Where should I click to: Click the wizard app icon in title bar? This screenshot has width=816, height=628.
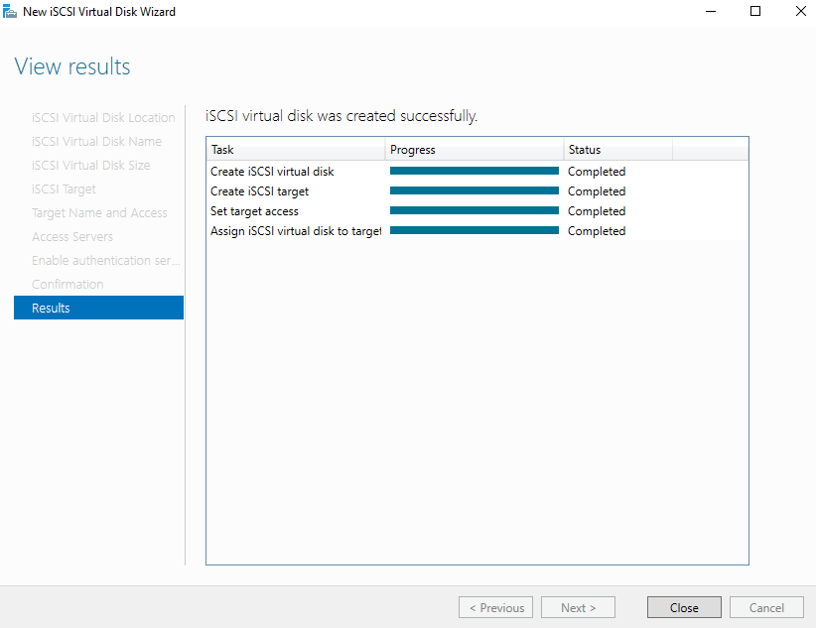[9, 12]
